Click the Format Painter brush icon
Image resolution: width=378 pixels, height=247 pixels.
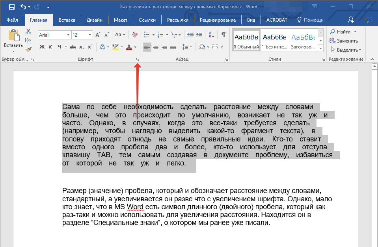coord(28,50)
